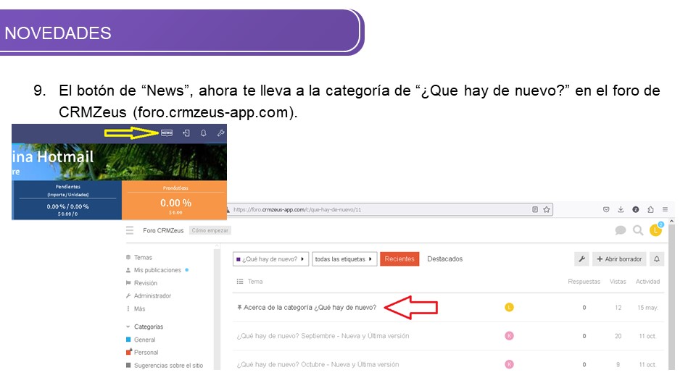Open the notification bell in CRMZeus bar

203,133
